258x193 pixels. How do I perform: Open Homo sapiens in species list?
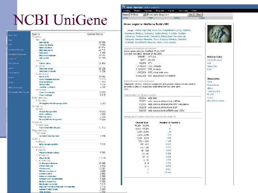pyautogui.click(x=46, y=48)
